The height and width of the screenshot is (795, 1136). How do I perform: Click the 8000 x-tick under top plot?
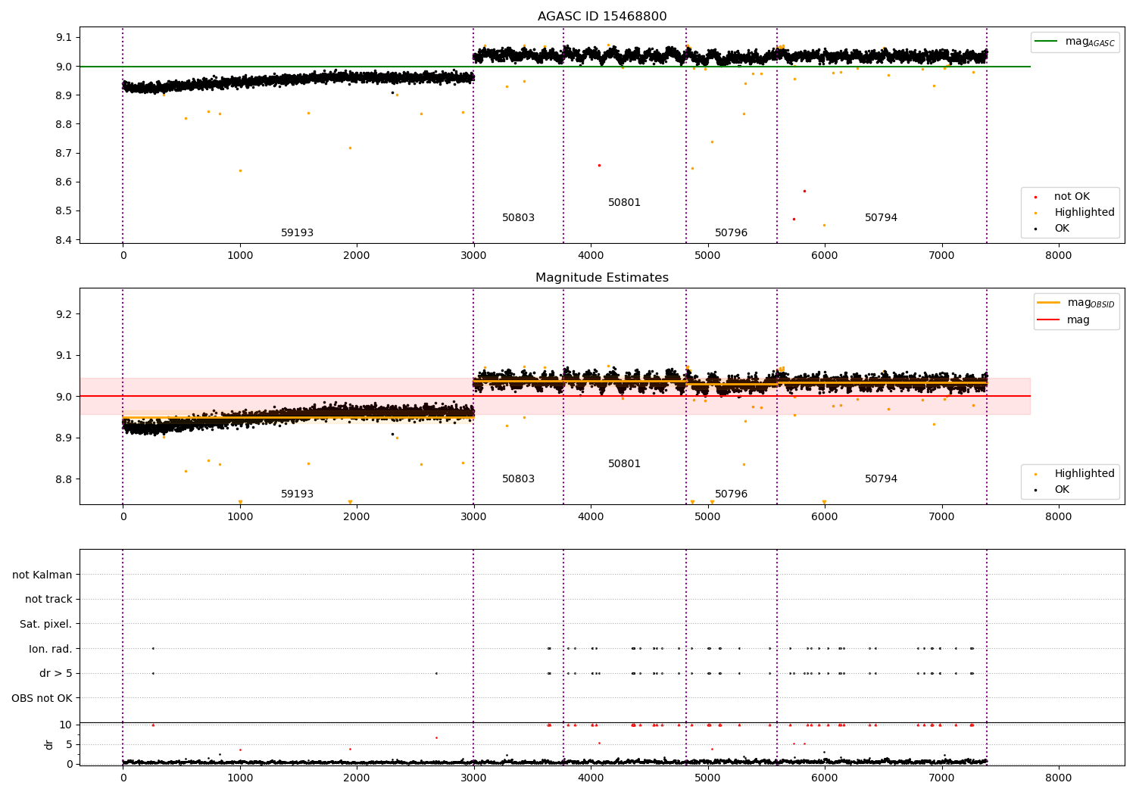1058,256
